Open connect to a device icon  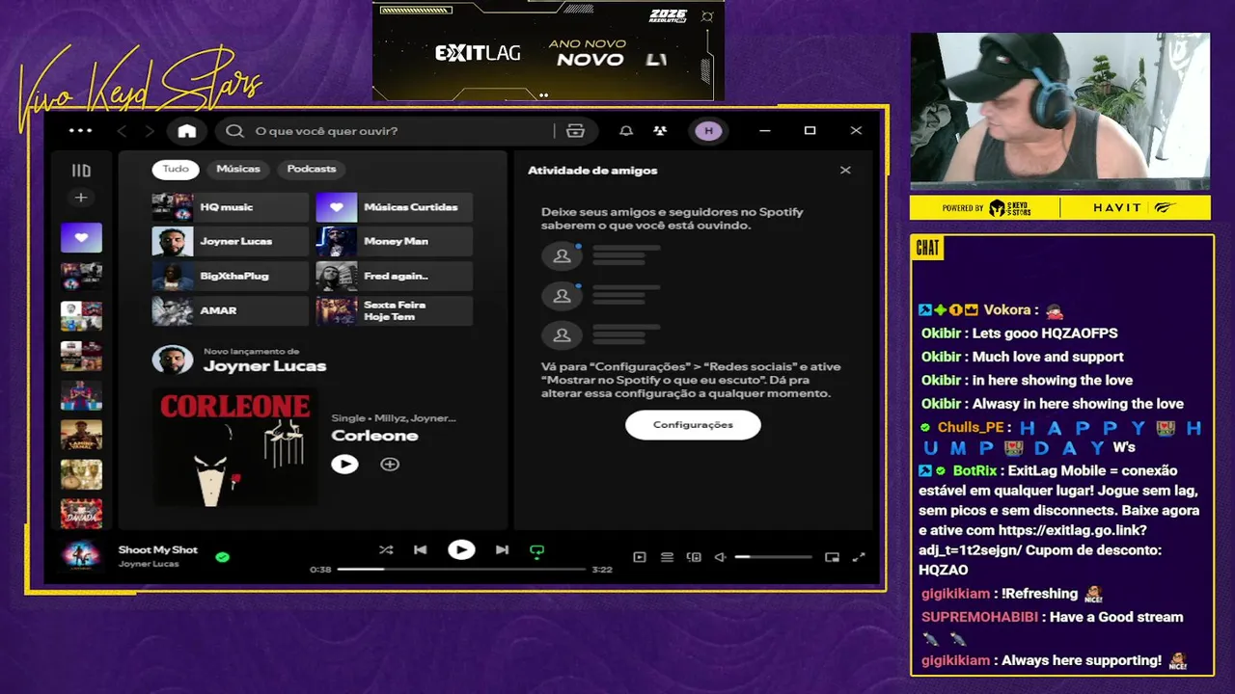(x=694, y=557)
